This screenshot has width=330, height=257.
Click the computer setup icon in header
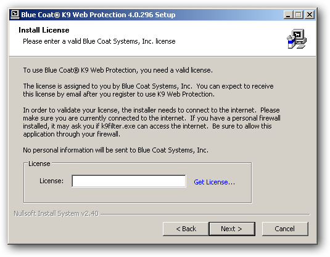coord(297,39)
